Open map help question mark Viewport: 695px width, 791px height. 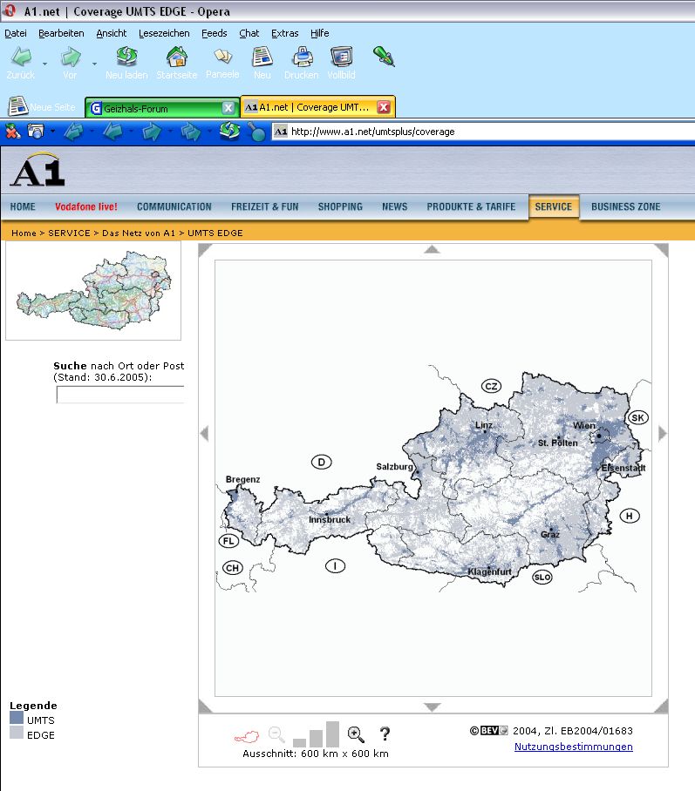point(385,734)
